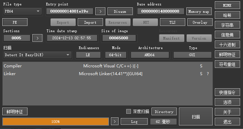Click the Type GUI field
This screenshot has height=129, width=243.
click(x=193, y=55)
